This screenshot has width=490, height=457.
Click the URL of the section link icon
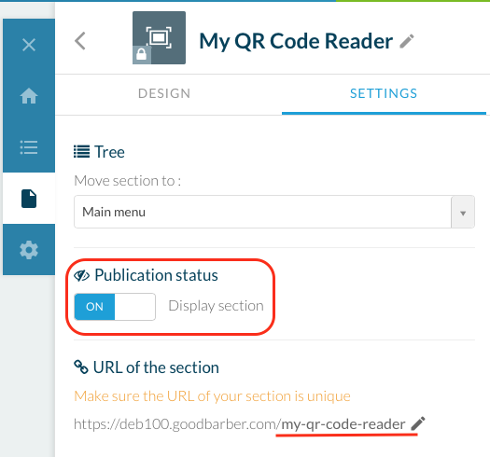point(81,367)
